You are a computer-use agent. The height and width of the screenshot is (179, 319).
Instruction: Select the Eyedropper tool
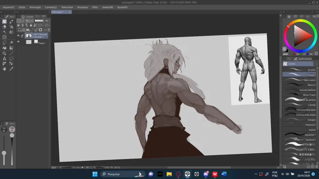pyautogui.click(x=11, y=69)
